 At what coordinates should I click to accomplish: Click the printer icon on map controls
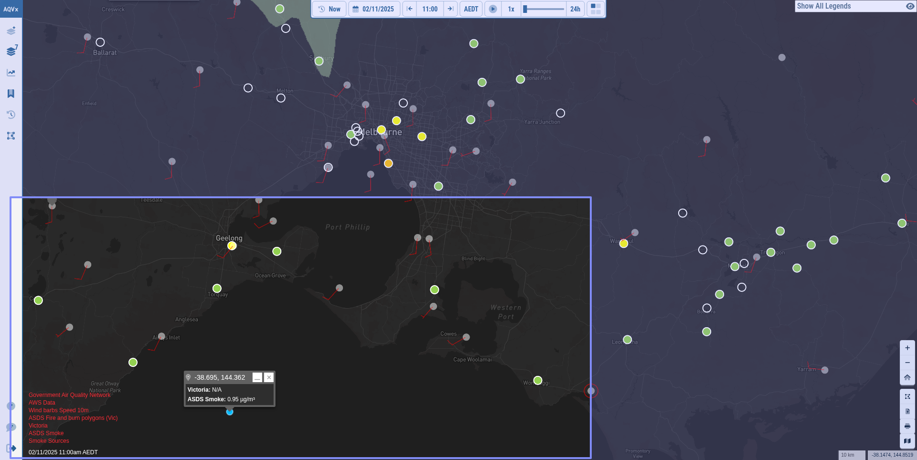907,426
